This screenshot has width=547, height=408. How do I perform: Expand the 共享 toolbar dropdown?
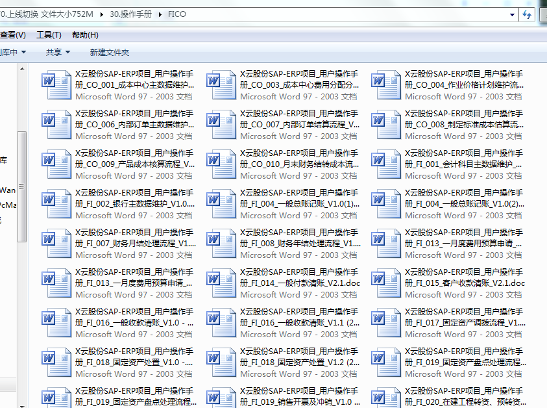(57, 52)
